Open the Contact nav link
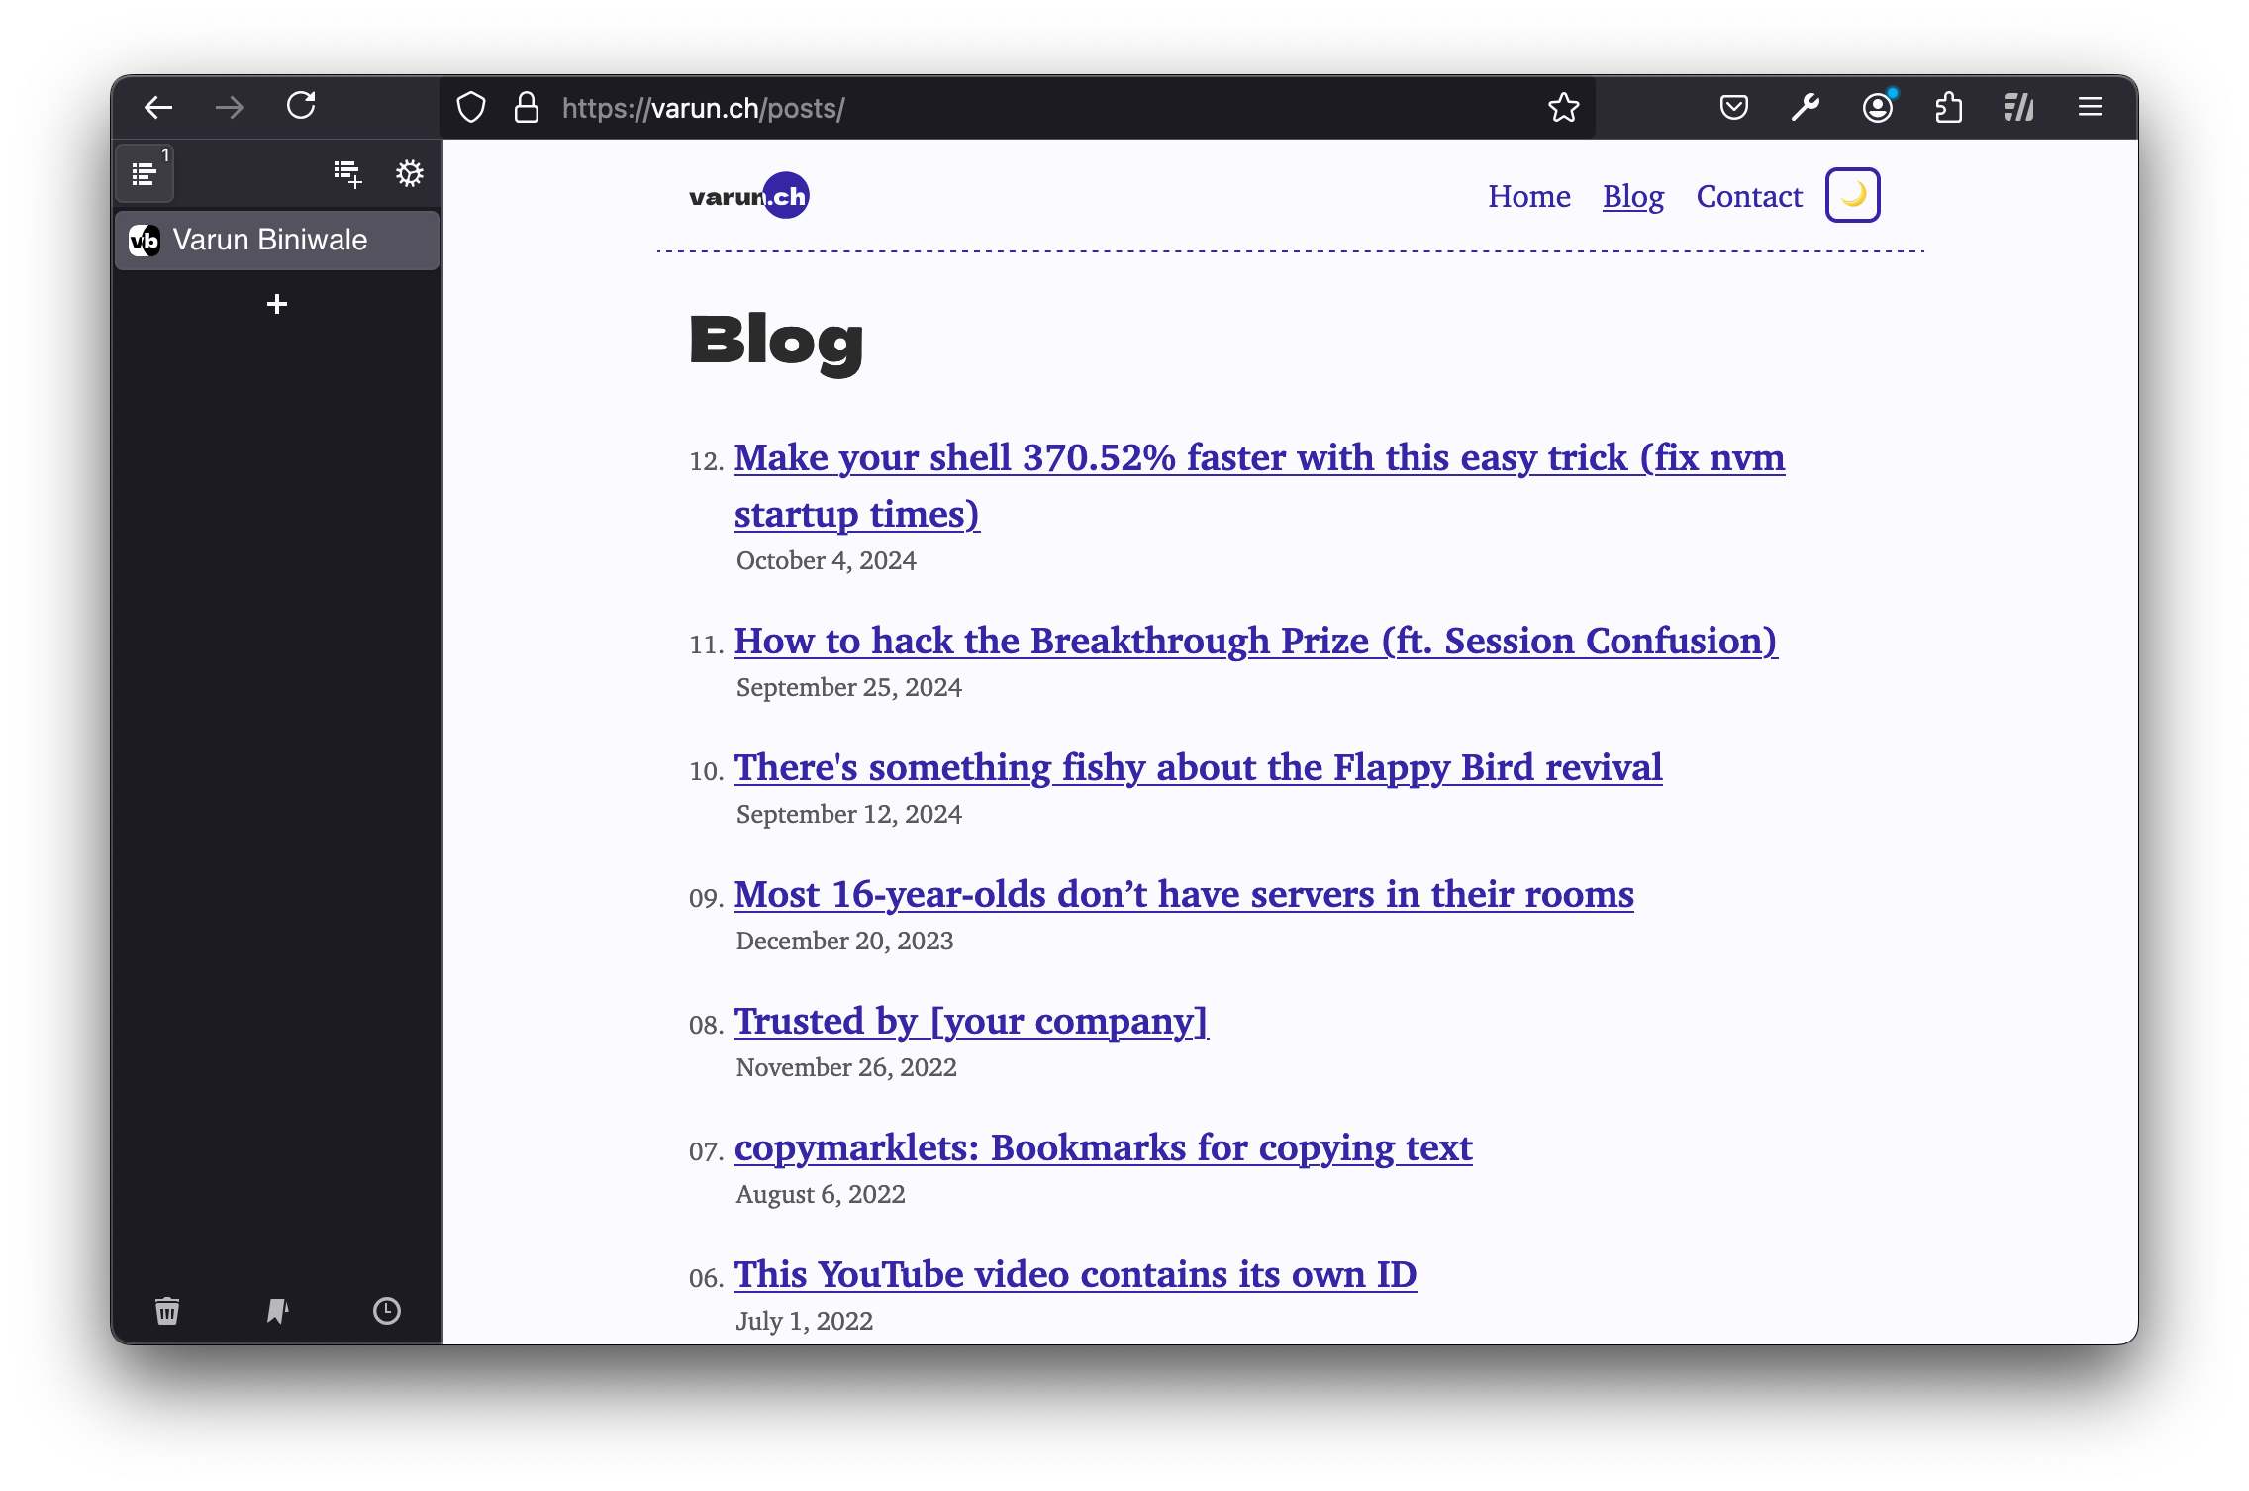This screenshot has width=2249, height=1491. [x=1749, y=196]
